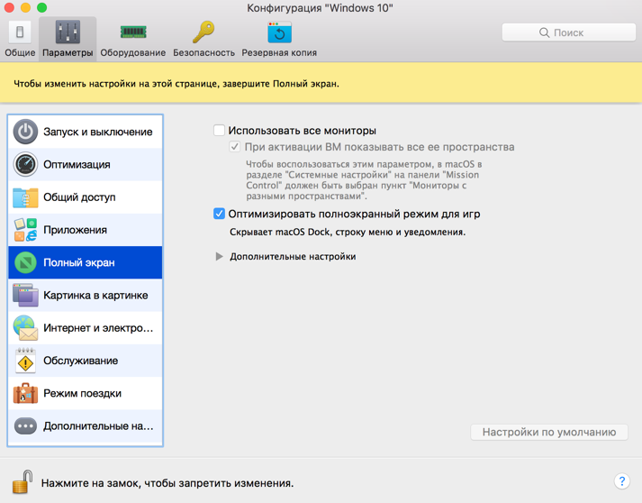642x503 pixels.
Task: Click the magnifier icon in Поиск field
Action: tap(544, 32)
